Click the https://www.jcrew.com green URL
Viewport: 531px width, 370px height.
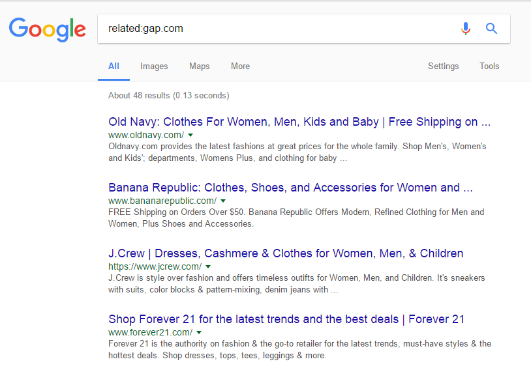[155, 266]
